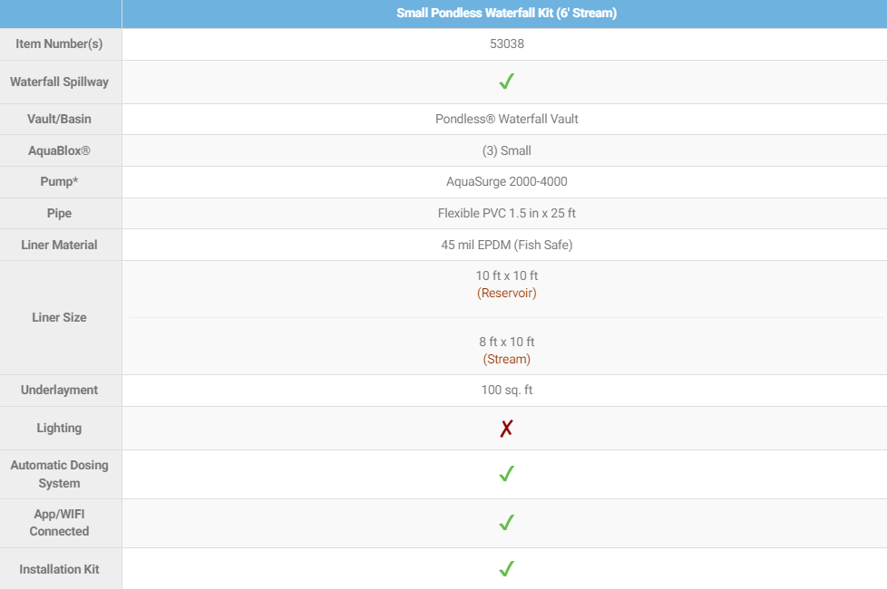887x589 pixels.
Task: Click the 10 ft x 10 ft liner size
Action: (x=506, y=275)
